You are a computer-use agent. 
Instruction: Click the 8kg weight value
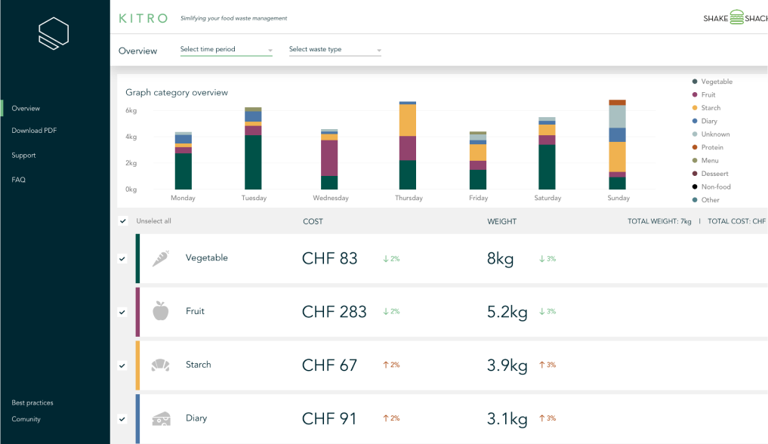pos(500,258)
